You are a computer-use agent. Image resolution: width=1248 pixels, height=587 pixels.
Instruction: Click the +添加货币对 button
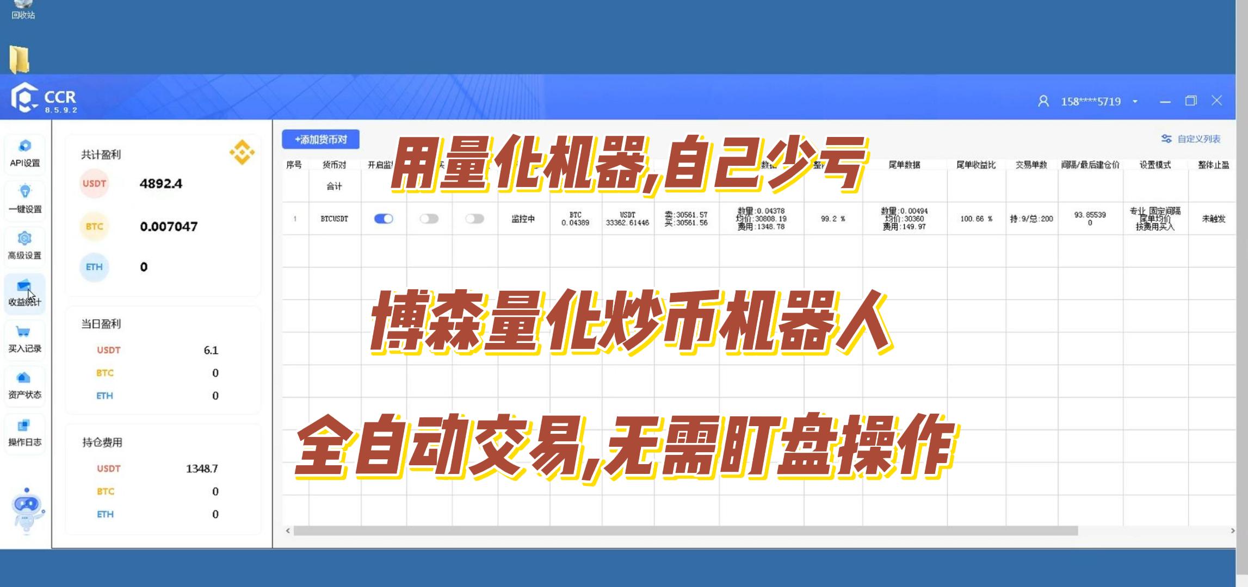[320, 139]
